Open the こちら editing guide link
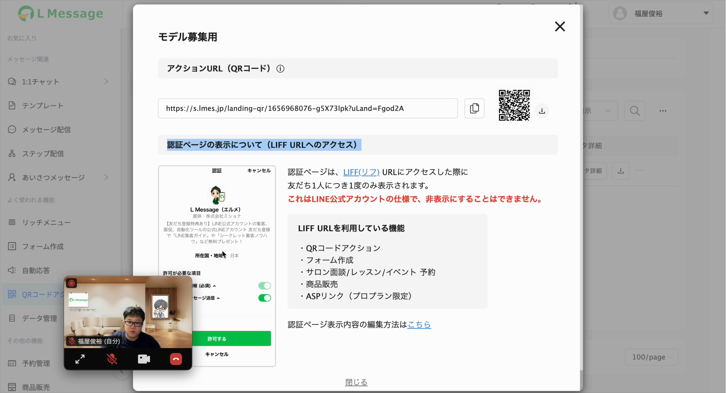Screen dimensions: 726x393 [x=419, y=324]
